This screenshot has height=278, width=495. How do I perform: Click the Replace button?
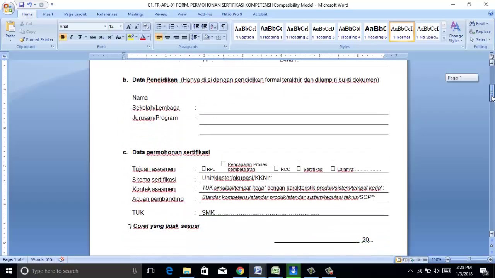click(480, 32)
